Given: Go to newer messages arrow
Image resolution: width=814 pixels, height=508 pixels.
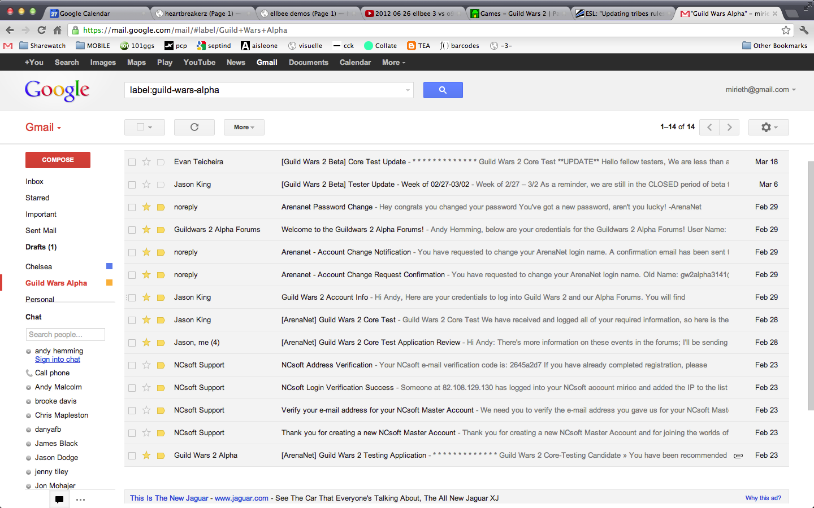Looking at the screenshot, I should [709, 127].
